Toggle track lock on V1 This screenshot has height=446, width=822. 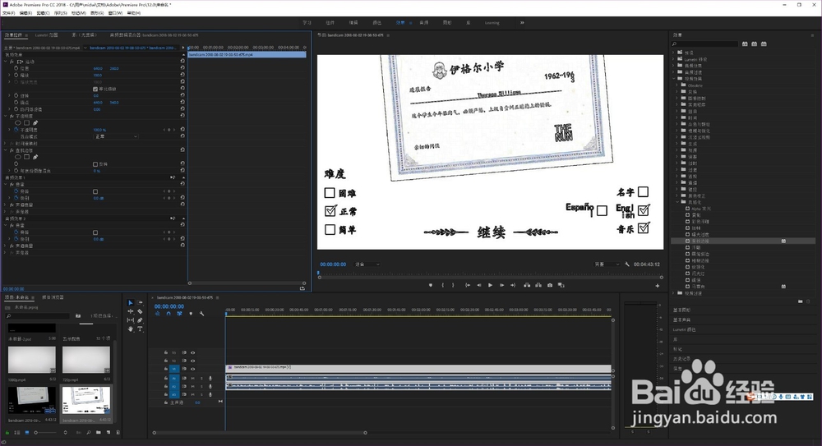(166, 369)
